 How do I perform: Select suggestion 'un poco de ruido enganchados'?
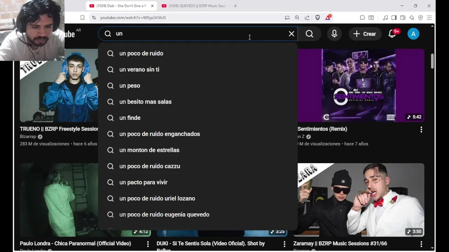coord(198,134)
